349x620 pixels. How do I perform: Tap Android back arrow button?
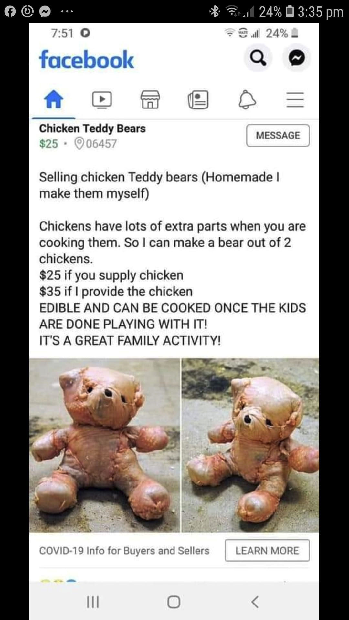[255, 602]
